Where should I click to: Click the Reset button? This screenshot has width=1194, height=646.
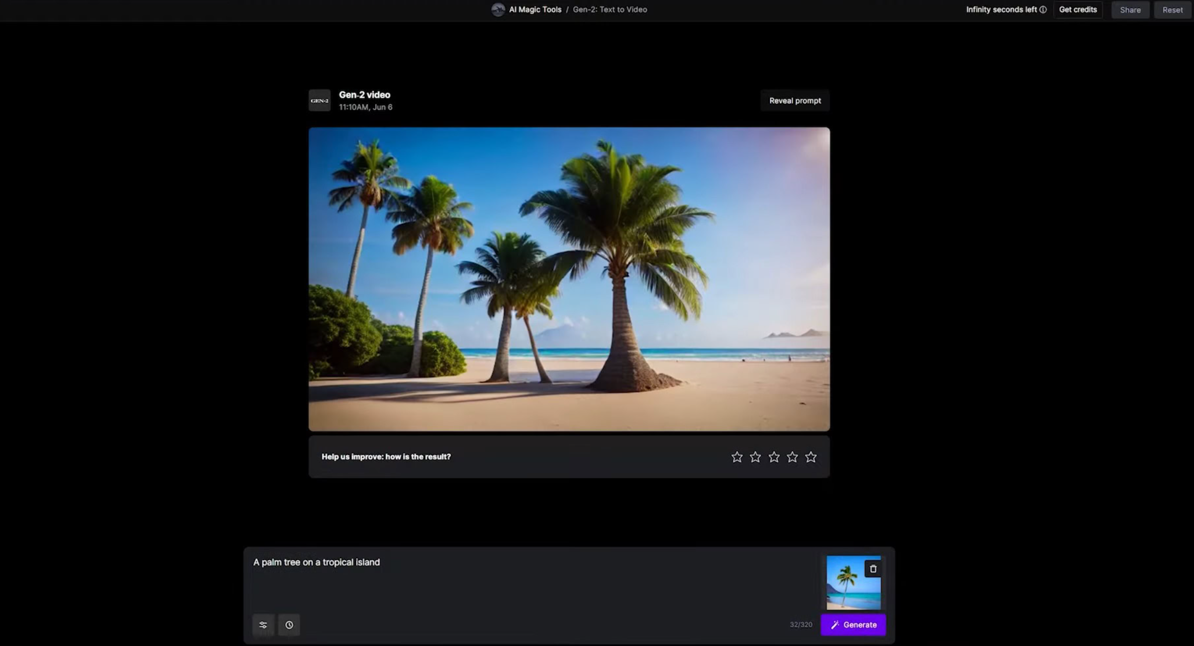1172,9
